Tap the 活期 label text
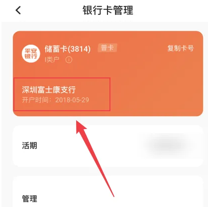This screenshot has height=207, width=208. pos(29,146)
